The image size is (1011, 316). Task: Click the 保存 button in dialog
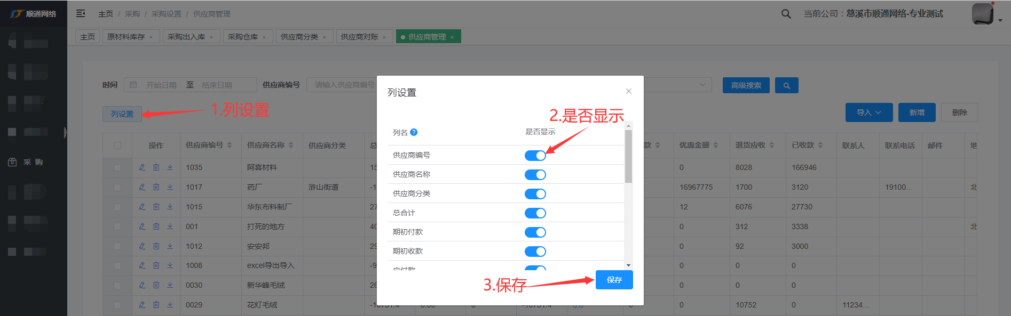pos(614,280)
